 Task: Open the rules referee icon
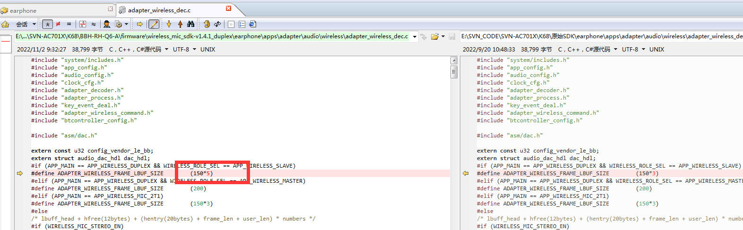pyautogui.click(x=107, y=24)
